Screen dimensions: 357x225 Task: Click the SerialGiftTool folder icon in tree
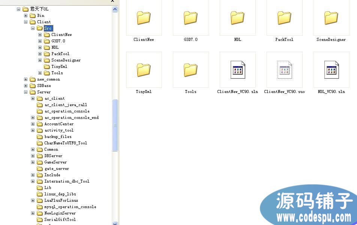(40, 219)
